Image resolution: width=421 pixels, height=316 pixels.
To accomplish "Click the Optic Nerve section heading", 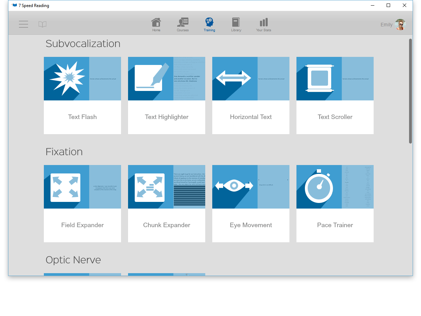I will click(x=73, y=260).
